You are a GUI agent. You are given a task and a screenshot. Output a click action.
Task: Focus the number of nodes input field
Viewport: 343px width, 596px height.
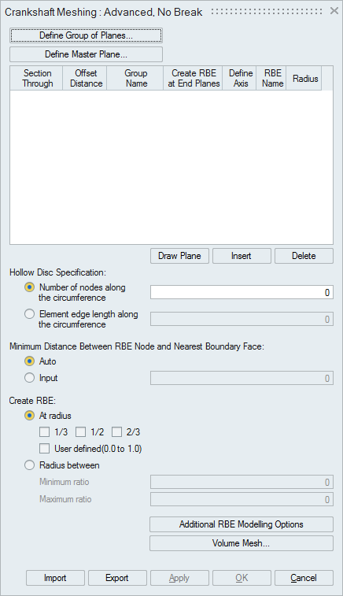(242, 292)
